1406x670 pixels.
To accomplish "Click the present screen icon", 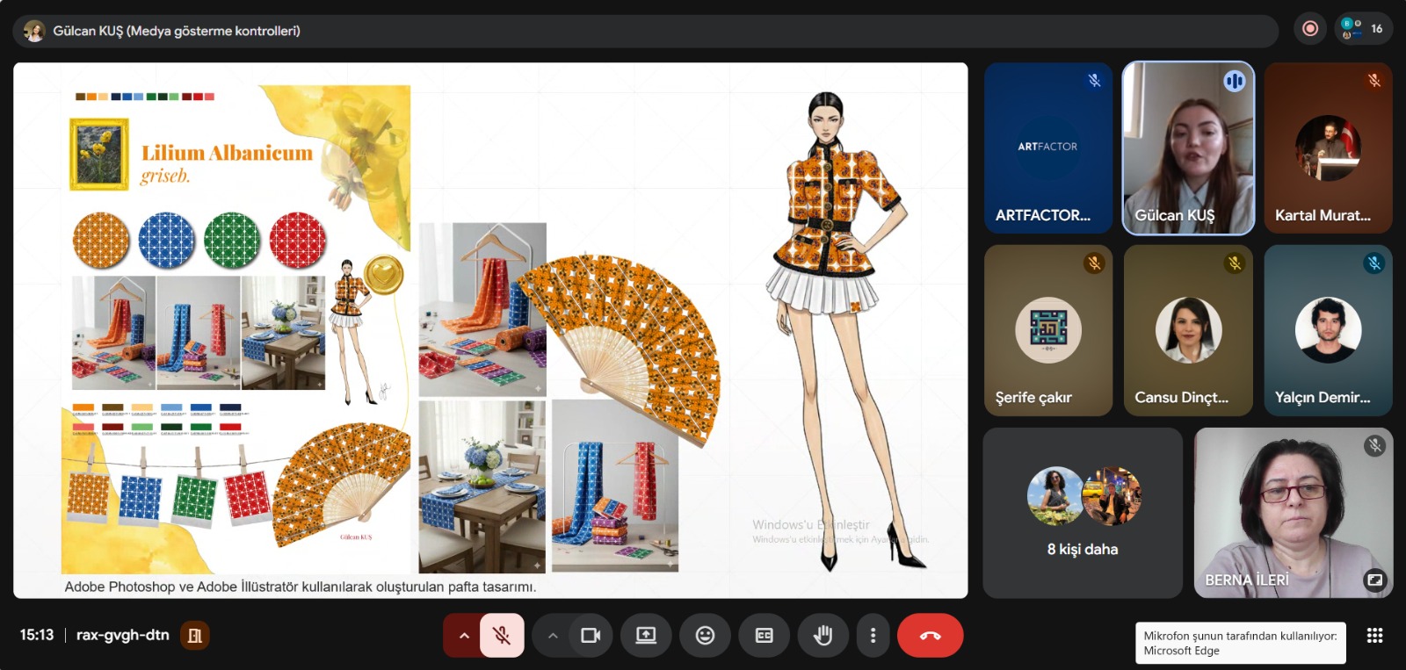I will [x=646, y=635].
